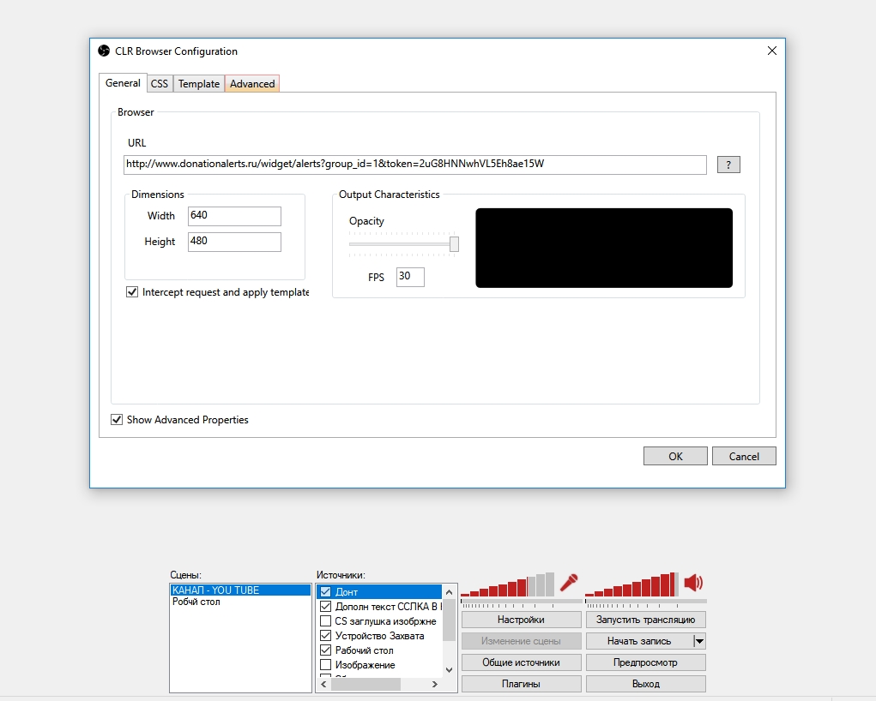
Task: Mute the microphone via the red mic icon
Action: (569, 583)
